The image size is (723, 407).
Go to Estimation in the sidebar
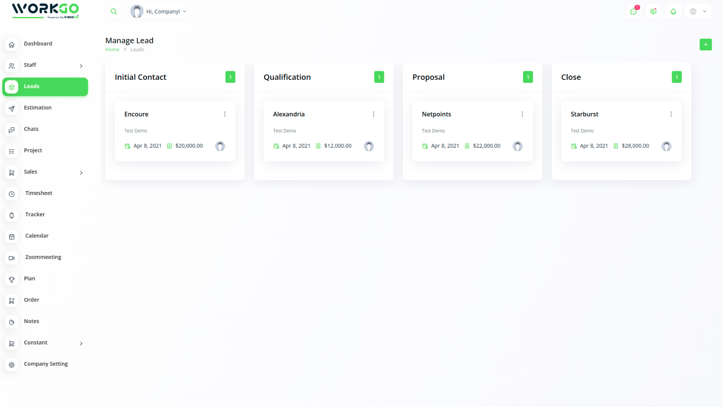[37, 108]
